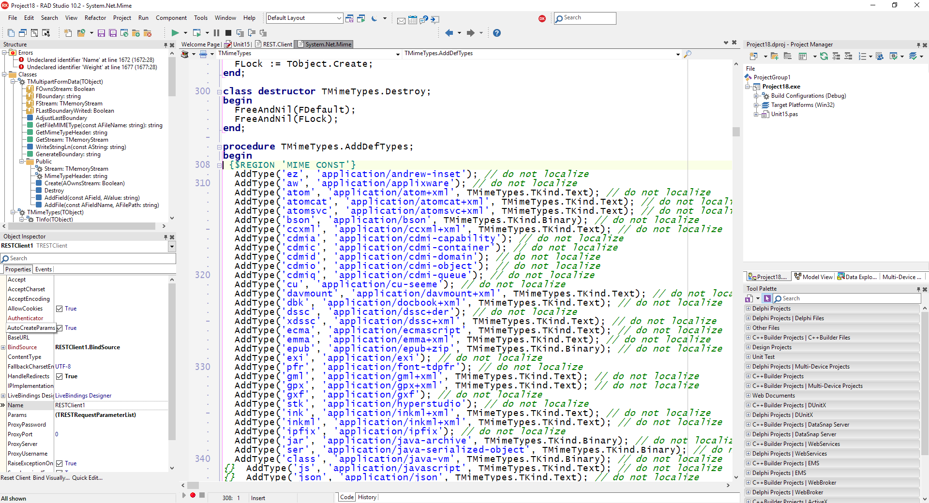Click the Collapse All icon in Project Manager
The height and width of the screenshot is (503, 929).
point(848,57)
